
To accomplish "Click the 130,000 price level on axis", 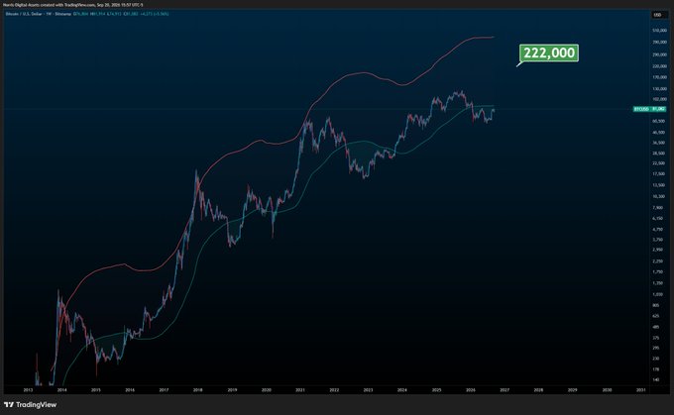I will point(659,89).
